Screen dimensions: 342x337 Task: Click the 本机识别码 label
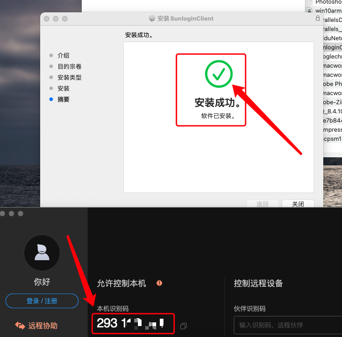113,309
